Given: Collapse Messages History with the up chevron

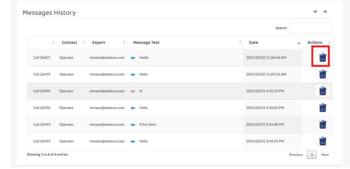Looking at the screenshot, I should (x=325, y=12).
